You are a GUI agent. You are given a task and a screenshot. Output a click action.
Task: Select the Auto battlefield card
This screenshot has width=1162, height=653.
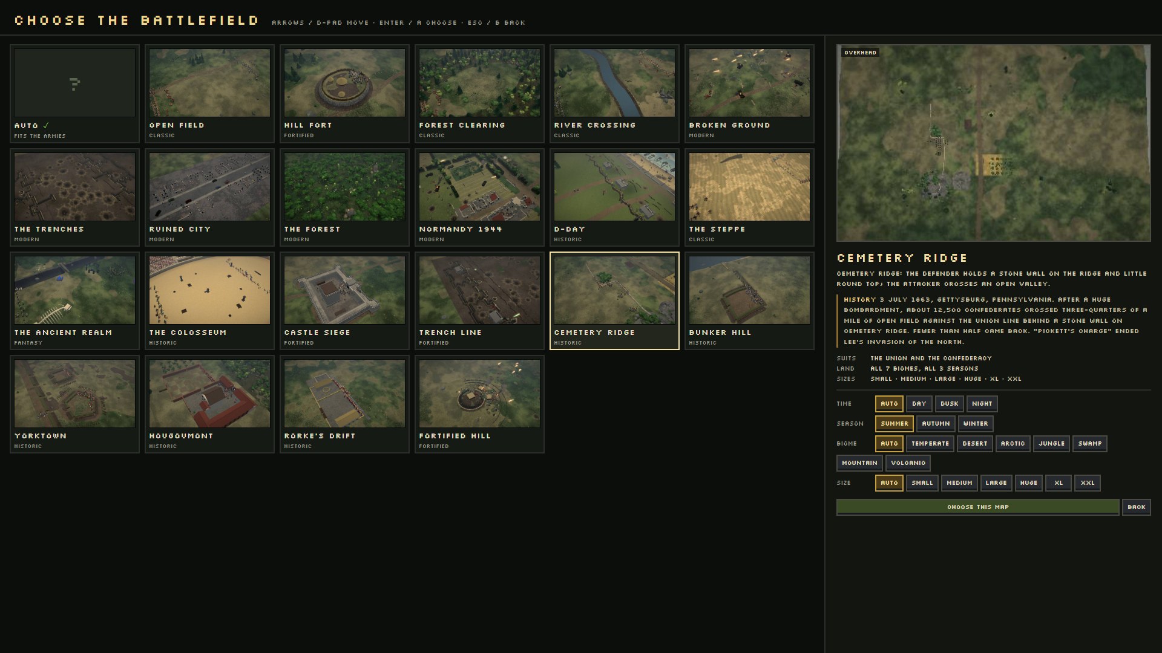[x=74, y=94]
